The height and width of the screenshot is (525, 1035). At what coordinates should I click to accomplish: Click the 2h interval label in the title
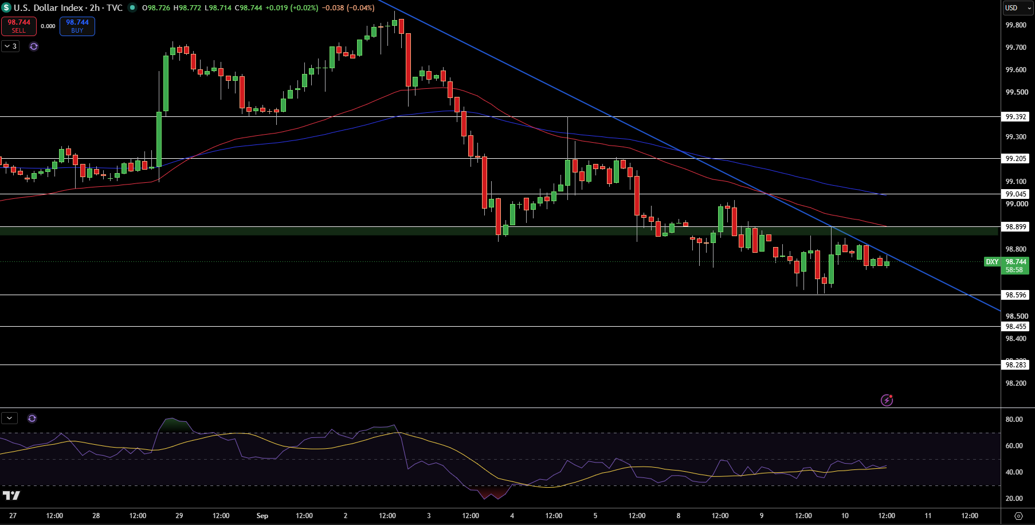click(95, 8)
